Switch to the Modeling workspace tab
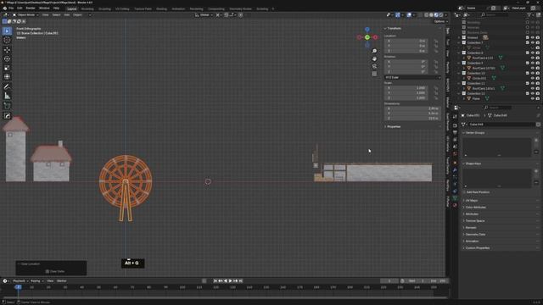 tap(87, 8)
